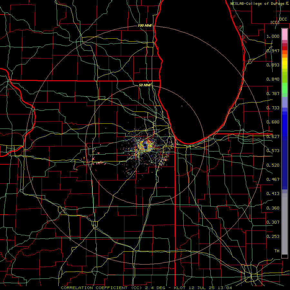Click the CORRELATION COEFFICIENT (CC) caption text

(101, 288)
